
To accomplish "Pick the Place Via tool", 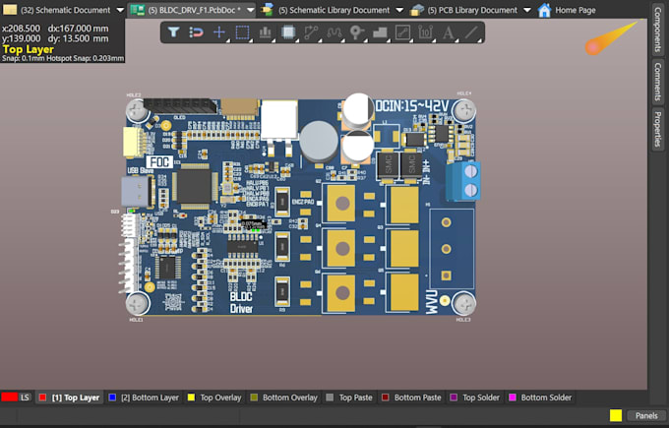I will 357,32.
